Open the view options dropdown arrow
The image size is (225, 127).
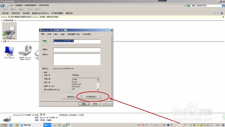coord(218,13)
